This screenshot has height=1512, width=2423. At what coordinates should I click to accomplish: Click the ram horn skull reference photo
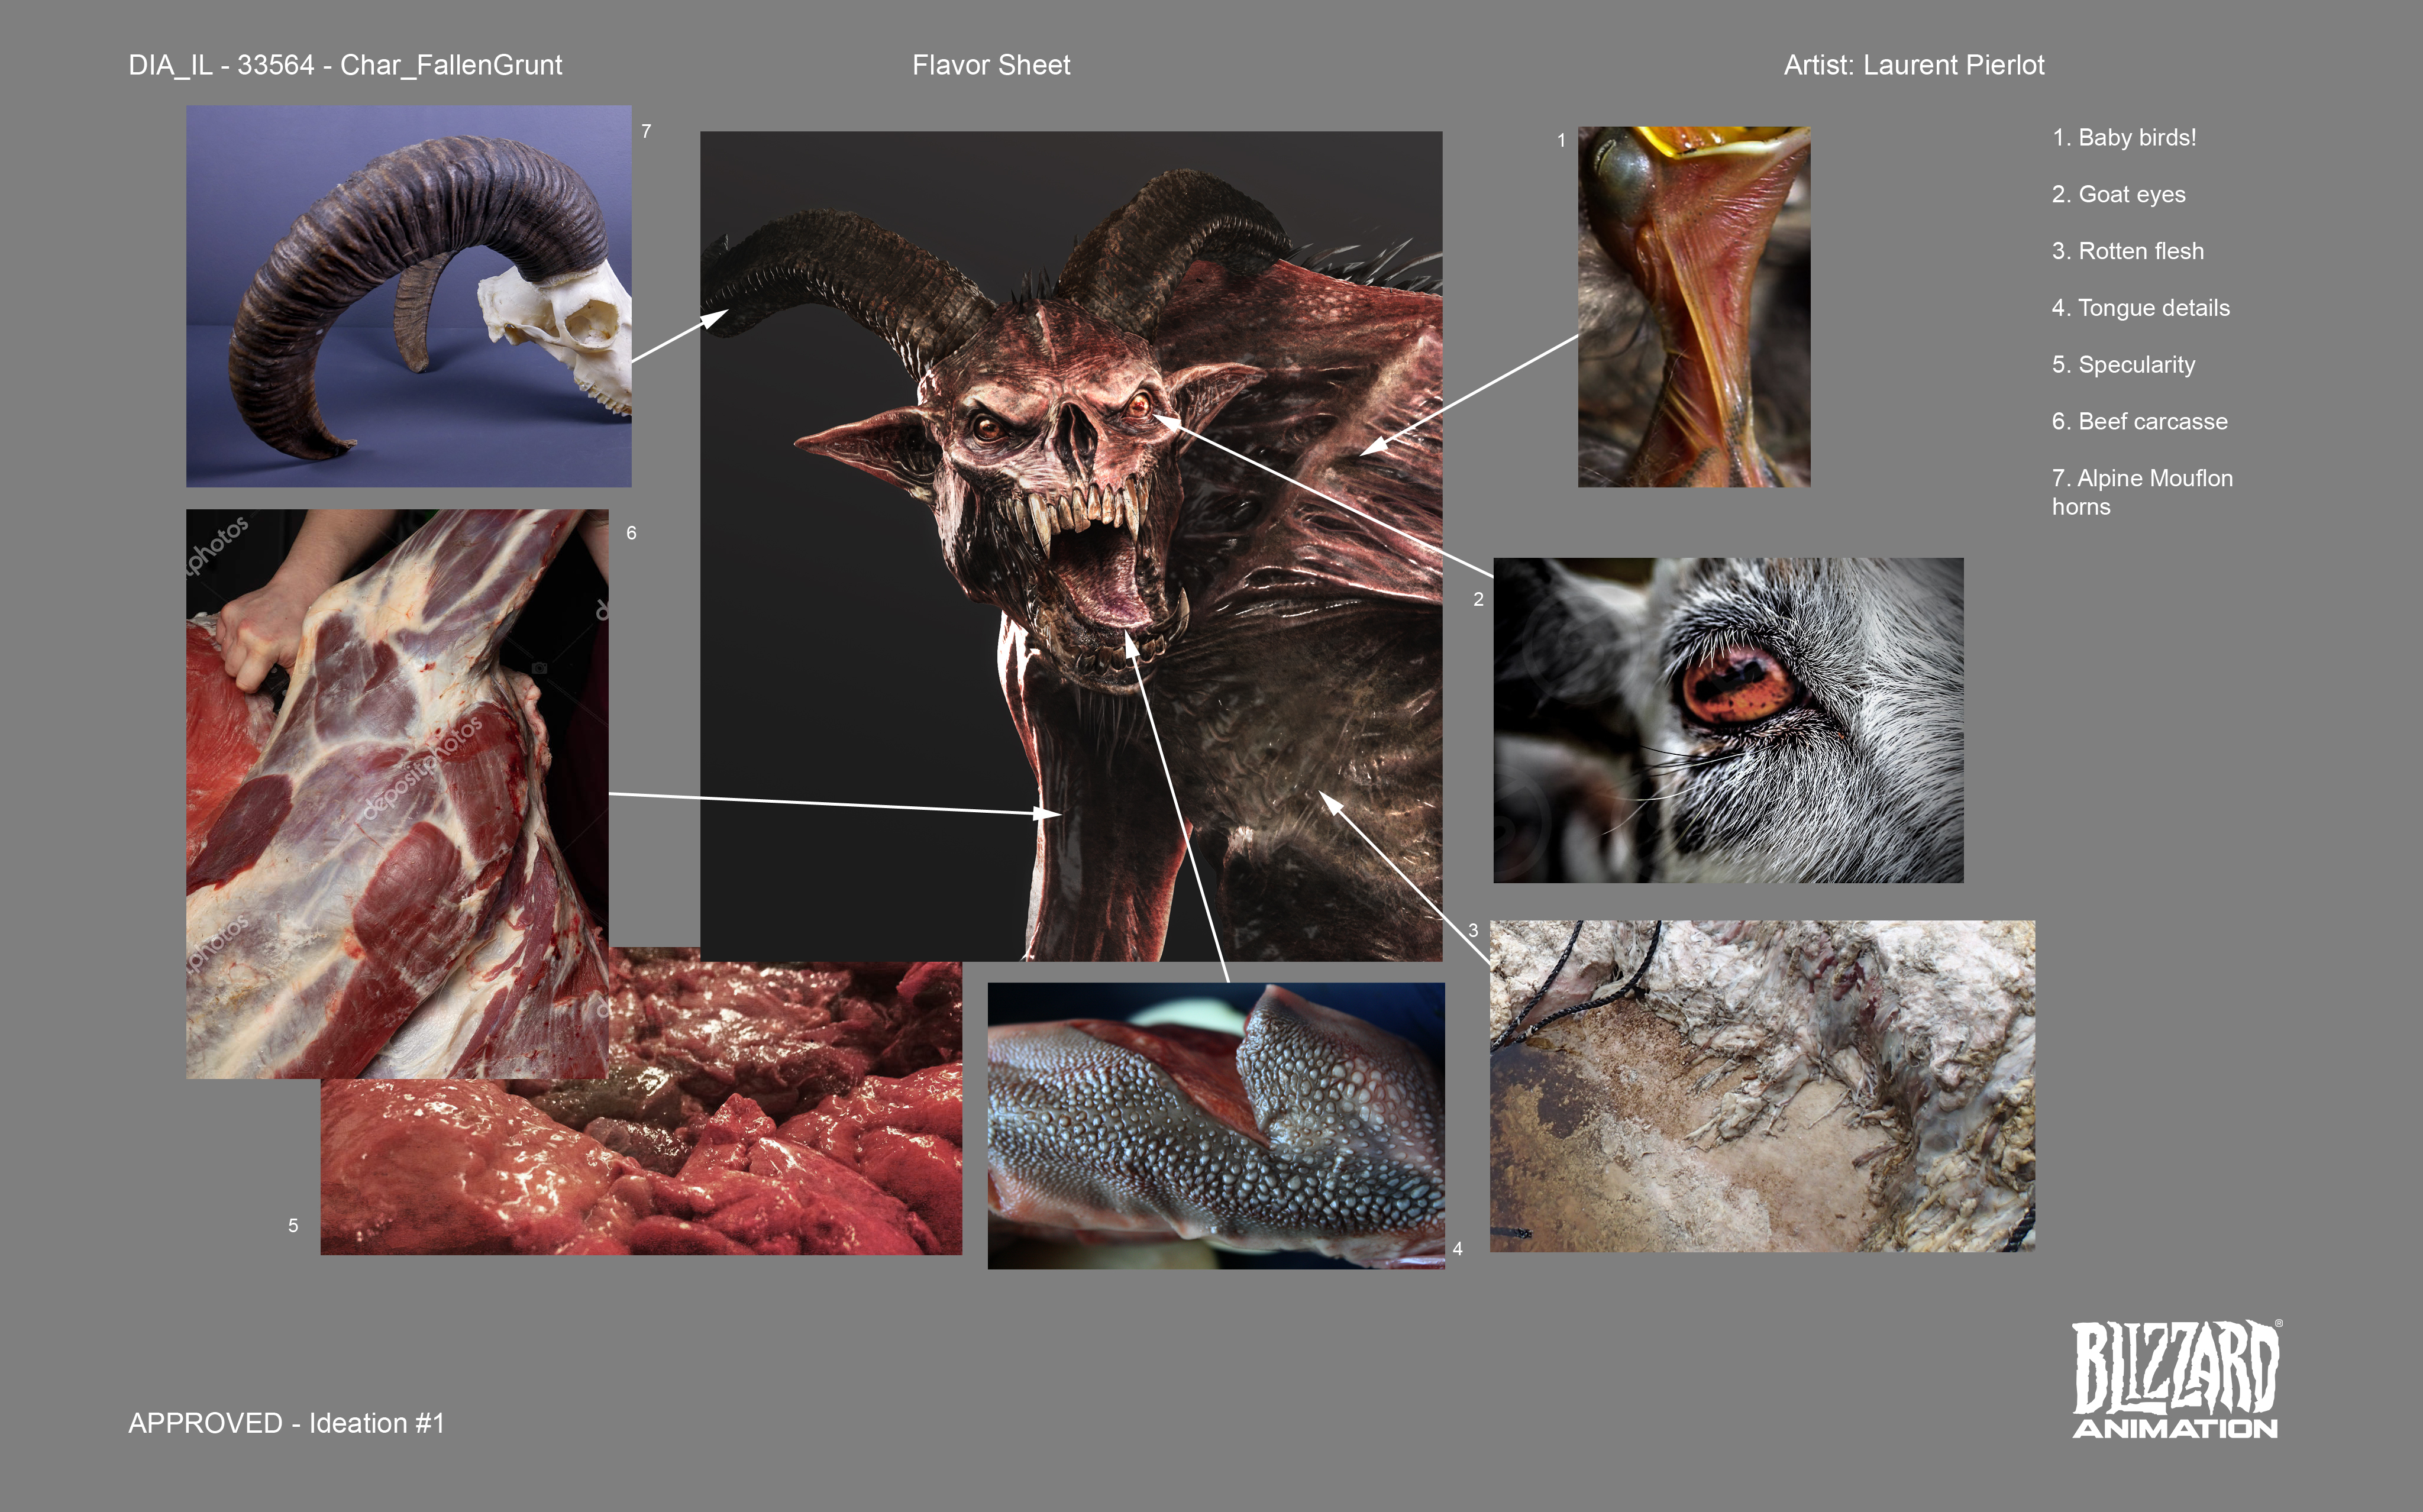point(408,296)
